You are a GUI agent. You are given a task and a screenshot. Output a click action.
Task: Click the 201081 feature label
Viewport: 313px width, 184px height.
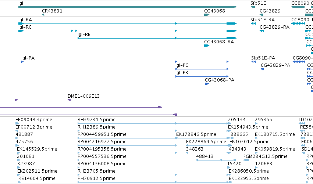tap(26, 156)
